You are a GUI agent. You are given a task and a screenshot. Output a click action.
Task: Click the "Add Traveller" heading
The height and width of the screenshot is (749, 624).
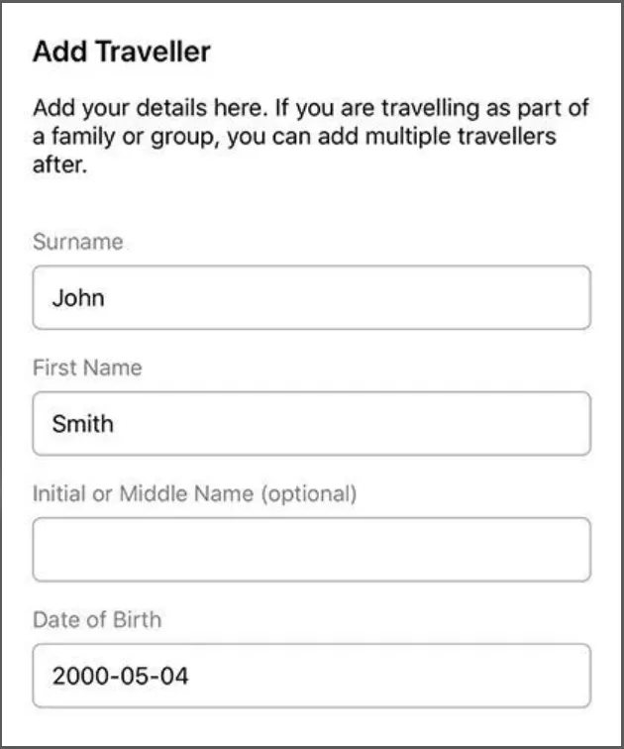click(121, 52)
